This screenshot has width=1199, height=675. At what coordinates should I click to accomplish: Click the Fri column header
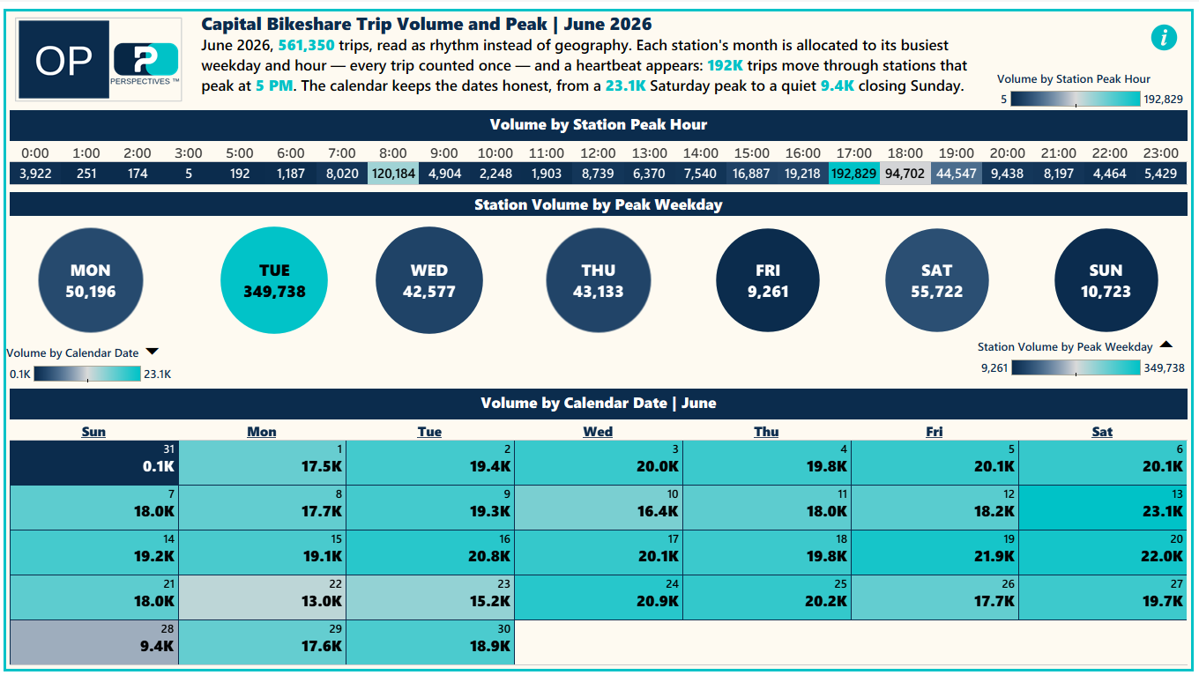click(935, 432)
